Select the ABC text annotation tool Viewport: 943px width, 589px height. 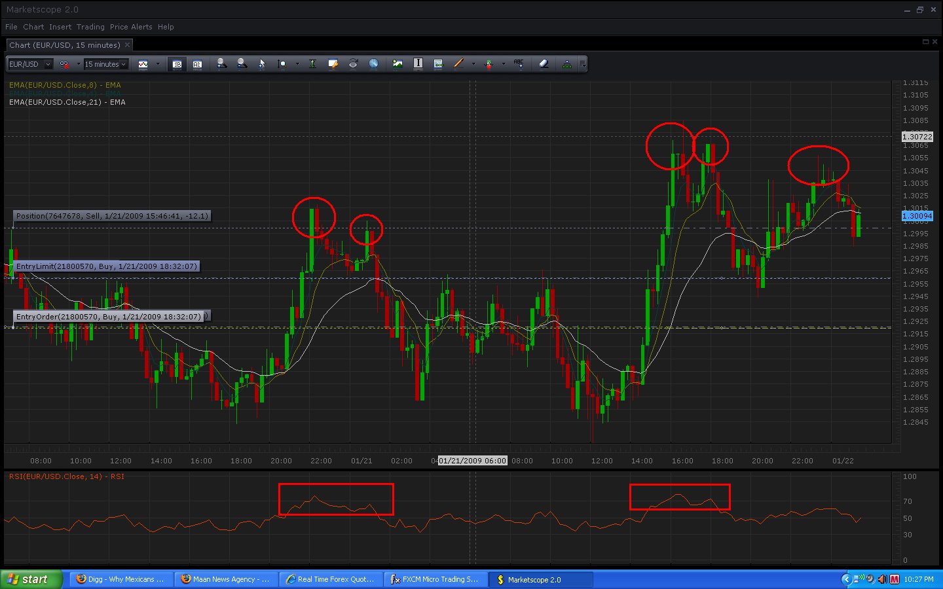519,63
